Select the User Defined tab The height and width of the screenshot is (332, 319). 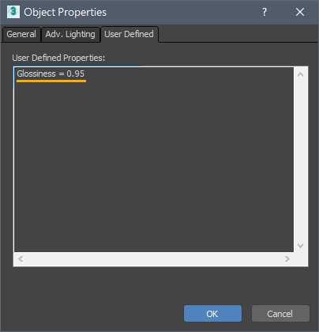click(x=129, y=34)
